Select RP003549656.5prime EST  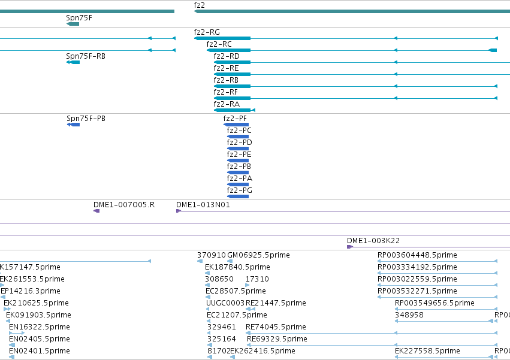446,309
